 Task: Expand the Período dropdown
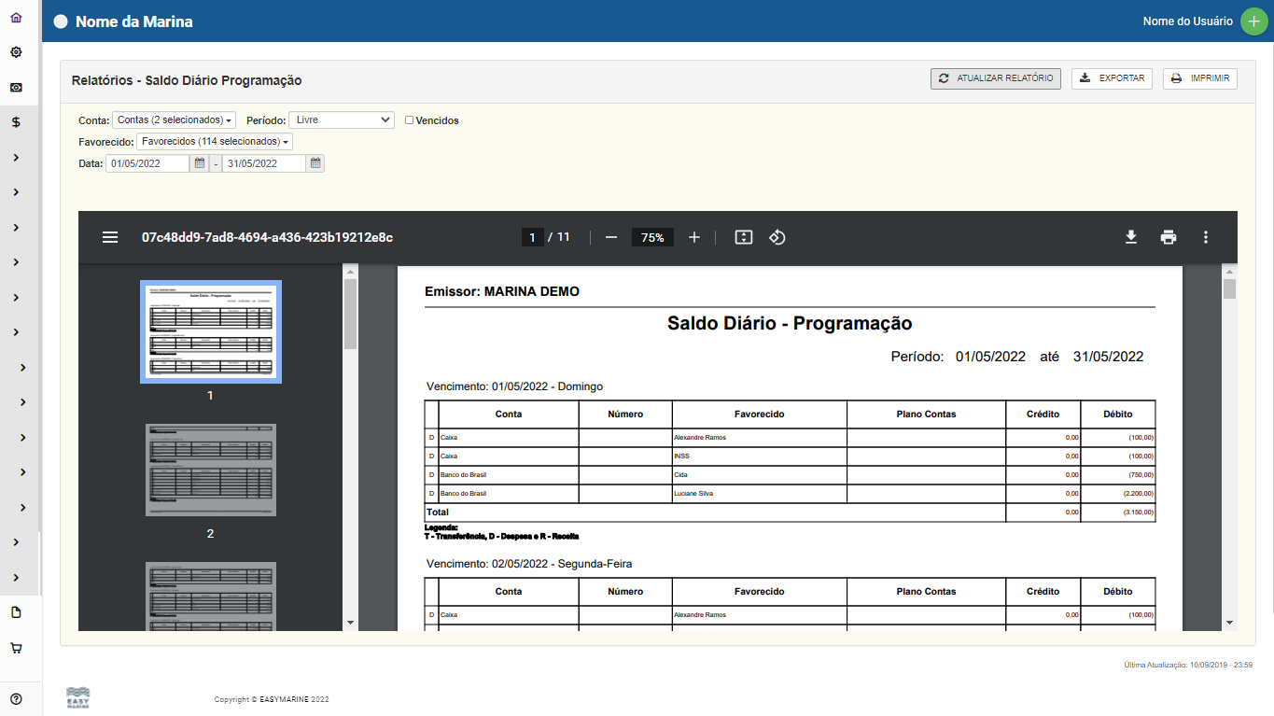341,120
